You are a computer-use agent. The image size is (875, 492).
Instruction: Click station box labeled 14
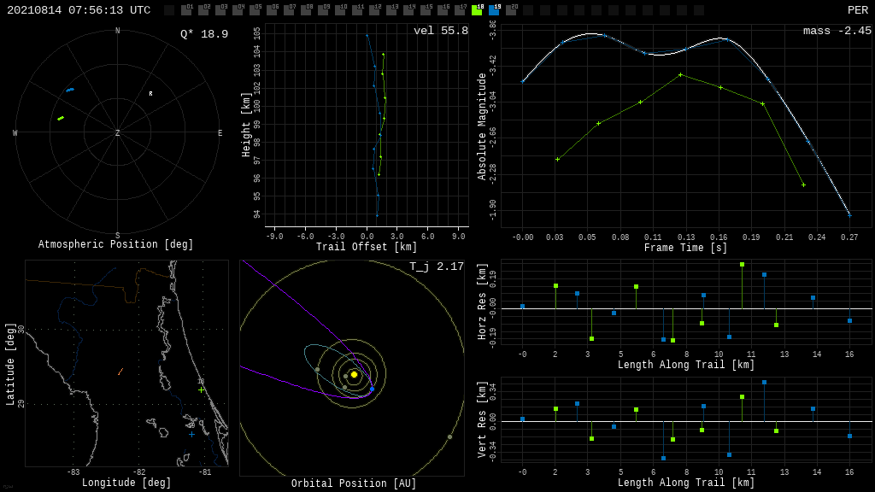pyautogui.click(x=409, y=9)
